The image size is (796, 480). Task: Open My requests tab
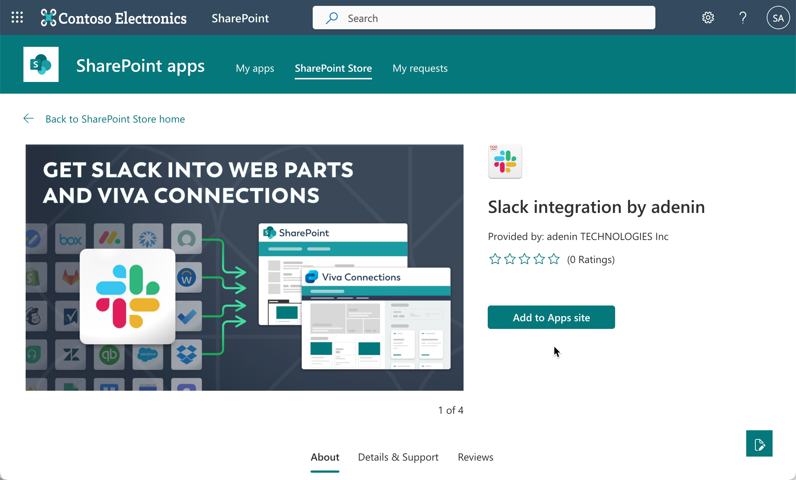coord(420,68)
